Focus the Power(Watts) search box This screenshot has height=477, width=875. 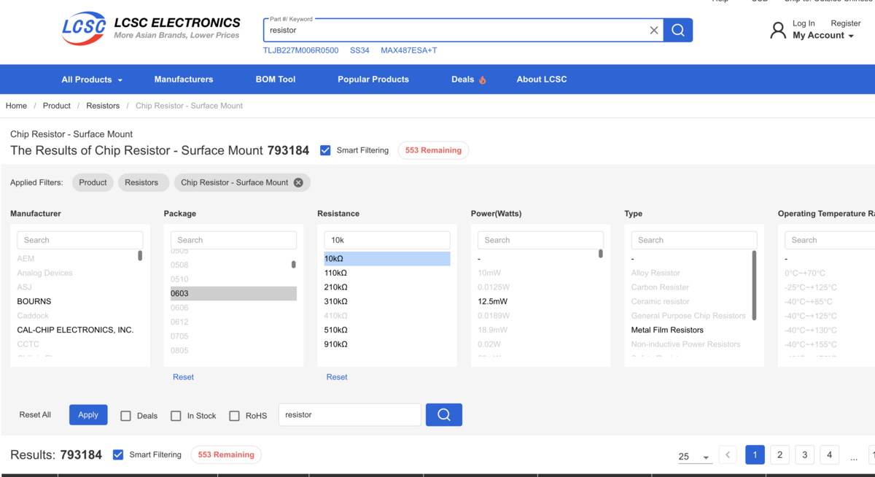coord(540,240)
